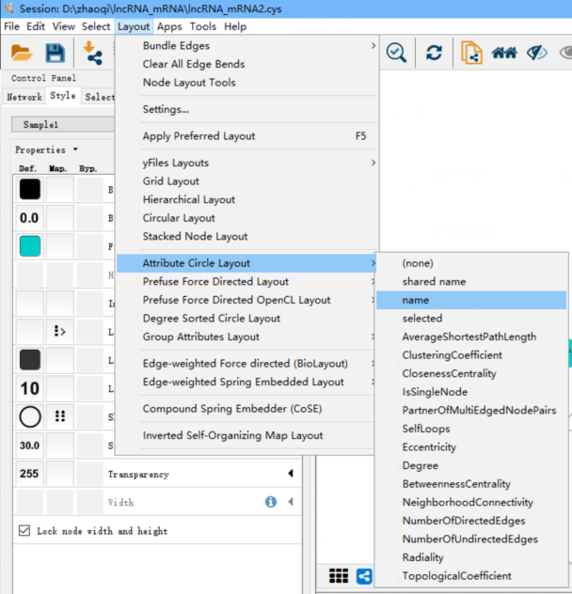
Task: Click the Save Session disk icon
Action: coord(56,54)
